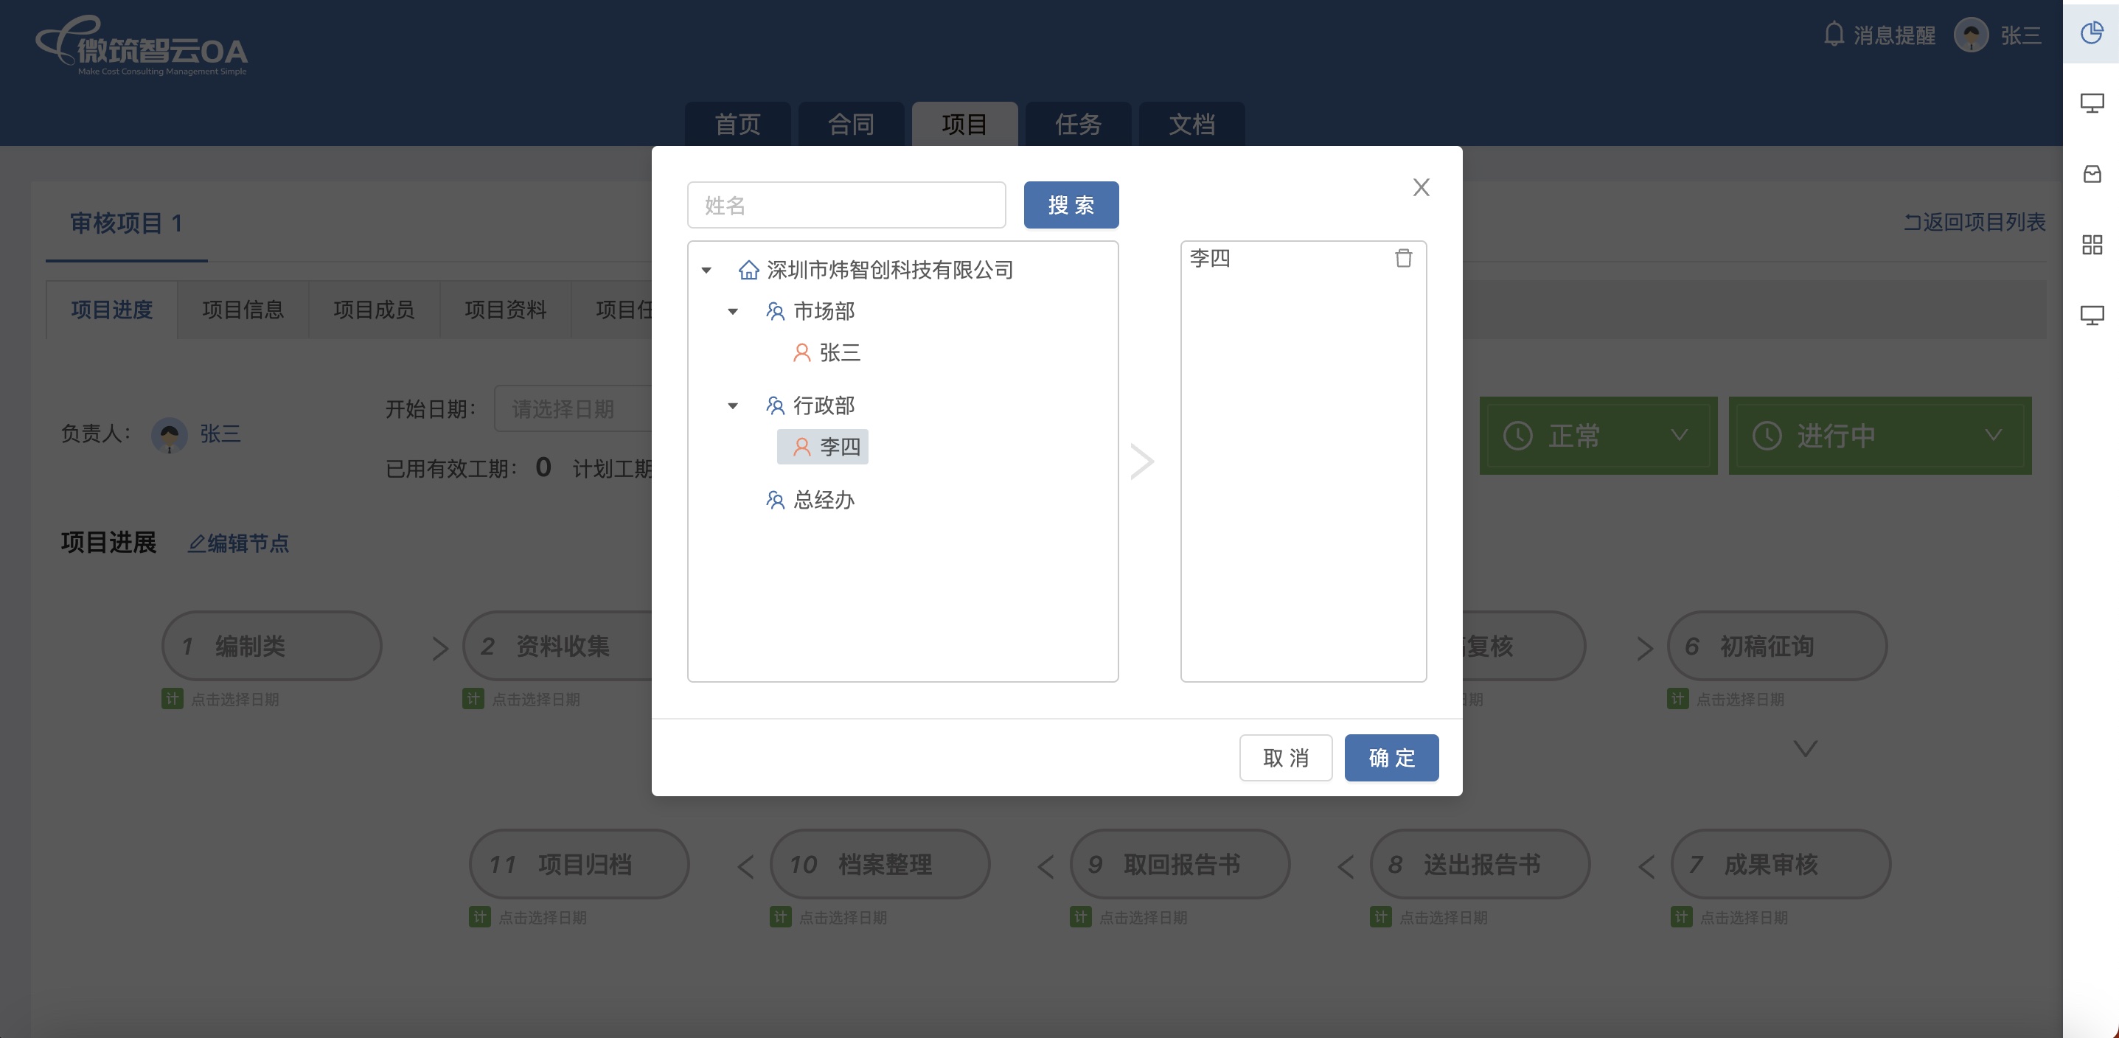2119x1038 pixels.
Task: Select the 总经办 department
Action: (824, 500)
